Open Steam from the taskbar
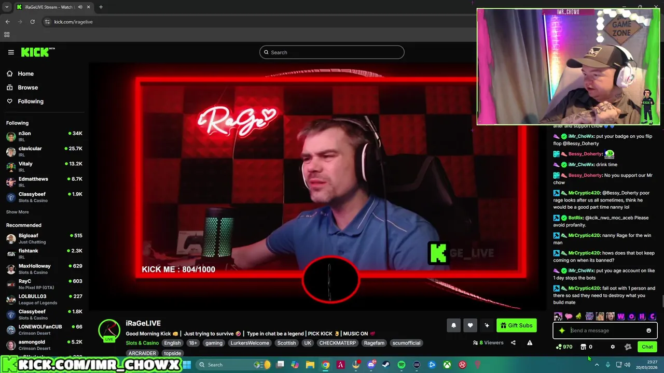This screenshot has height=373, width=664. 386,365
